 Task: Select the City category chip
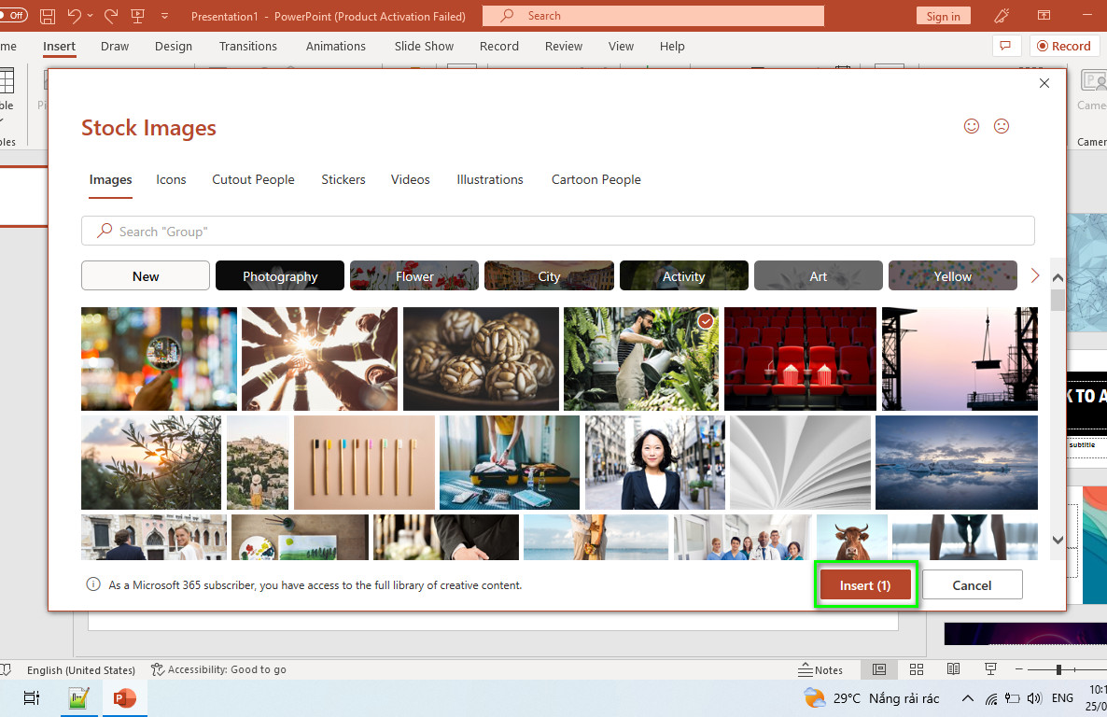tap(549, 275)
